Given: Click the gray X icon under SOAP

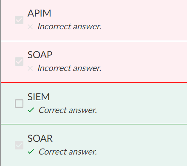Looking at the screenshot, I should click(x=30, y=68).
